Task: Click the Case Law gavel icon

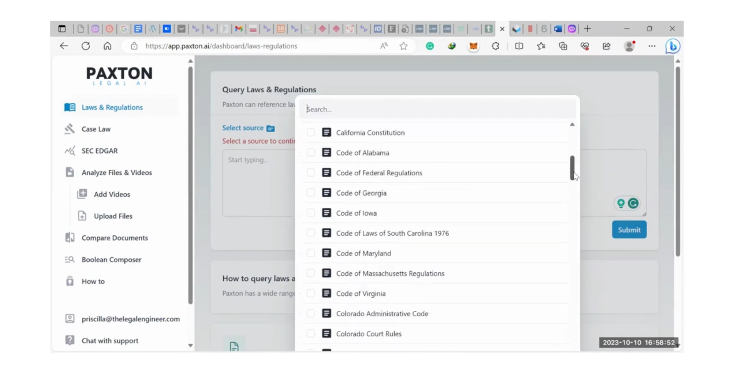Action: (70, 129)
